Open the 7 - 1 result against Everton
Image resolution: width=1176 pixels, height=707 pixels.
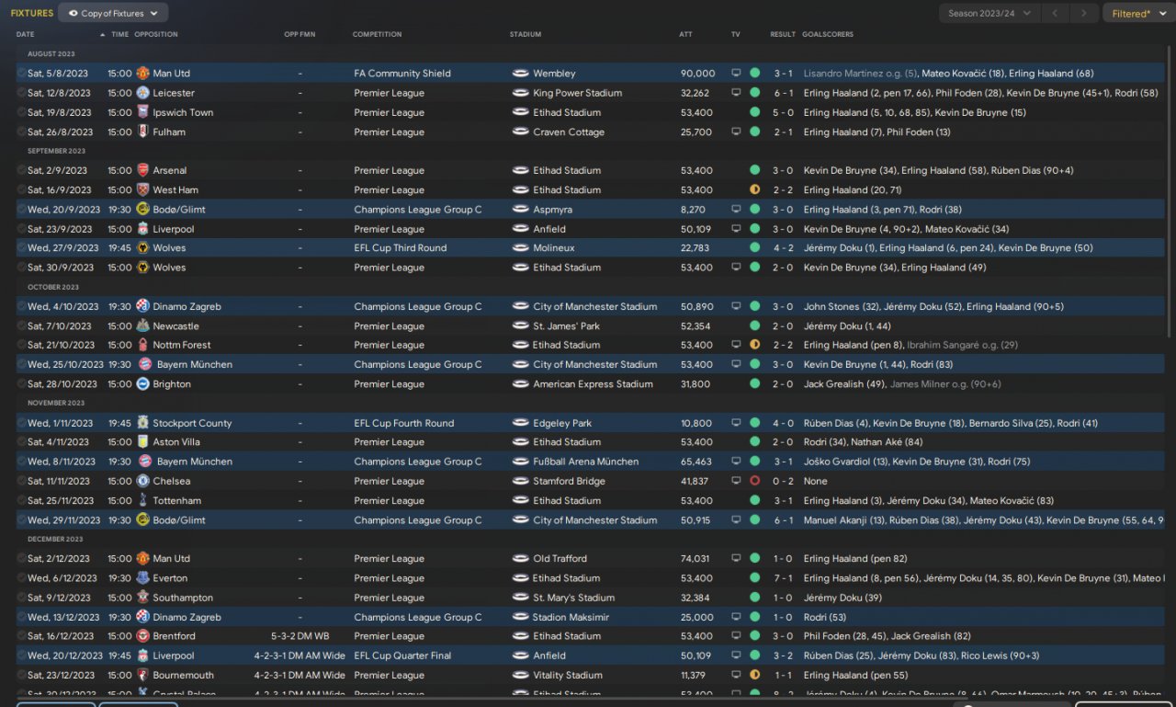[x=783, y=578]
